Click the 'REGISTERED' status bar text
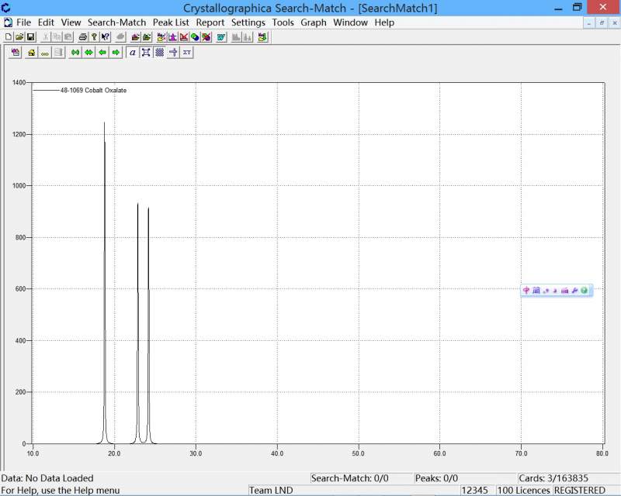Screen dimensions: 621x496 (579, 491)
